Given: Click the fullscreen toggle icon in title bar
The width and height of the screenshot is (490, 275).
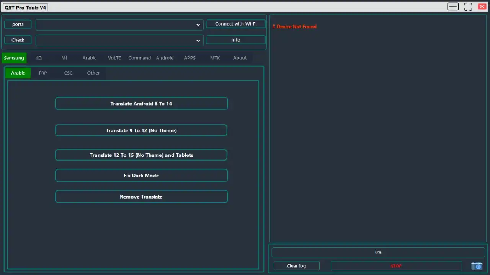Looking at the screenshot, I should click(x=468, y=7).
